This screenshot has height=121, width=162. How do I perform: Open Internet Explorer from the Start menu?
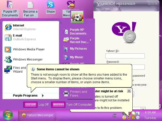coord(31,27)
